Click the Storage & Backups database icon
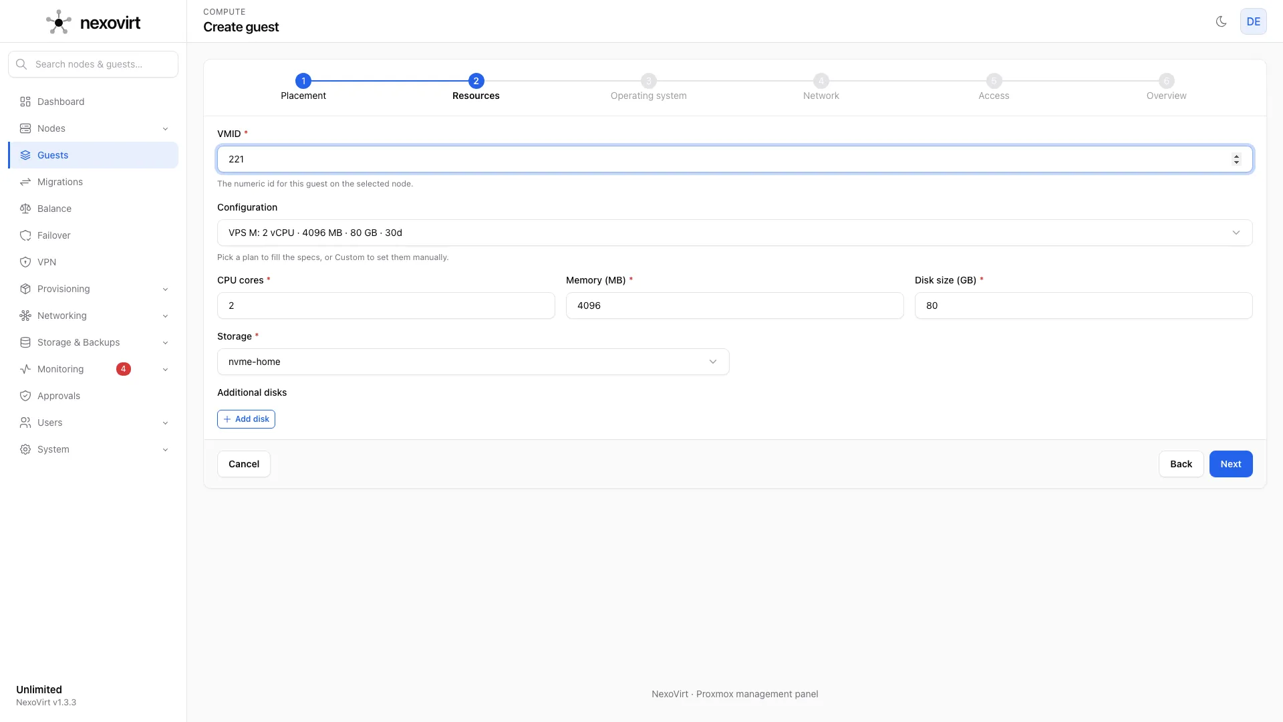 pyautogui.click(x=25, y=342)
